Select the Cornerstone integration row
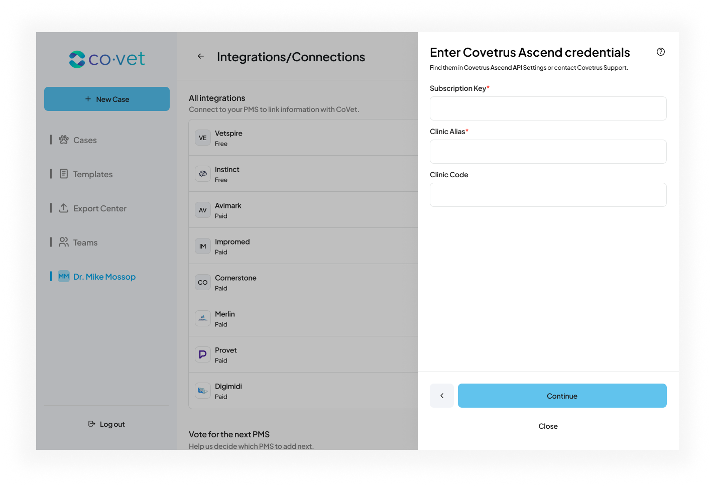The height and width of the screenshot is (486, 711). [303, 282]
